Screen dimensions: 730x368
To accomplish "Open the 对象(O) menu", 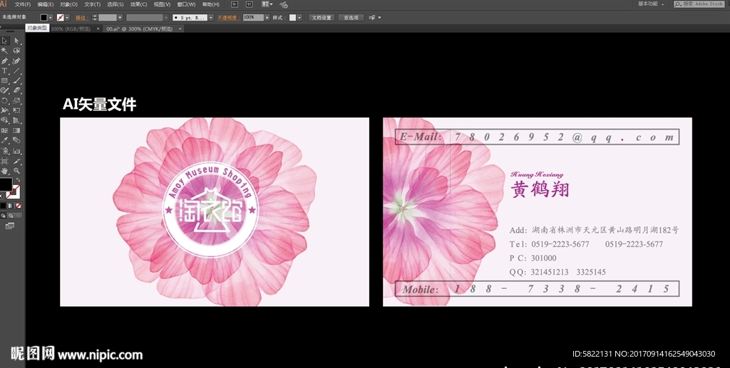I will [68, 4].
